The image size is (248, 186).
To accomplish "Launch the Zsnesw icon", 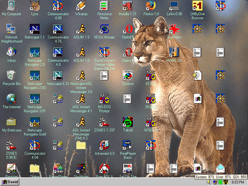I will click(128, 76).
